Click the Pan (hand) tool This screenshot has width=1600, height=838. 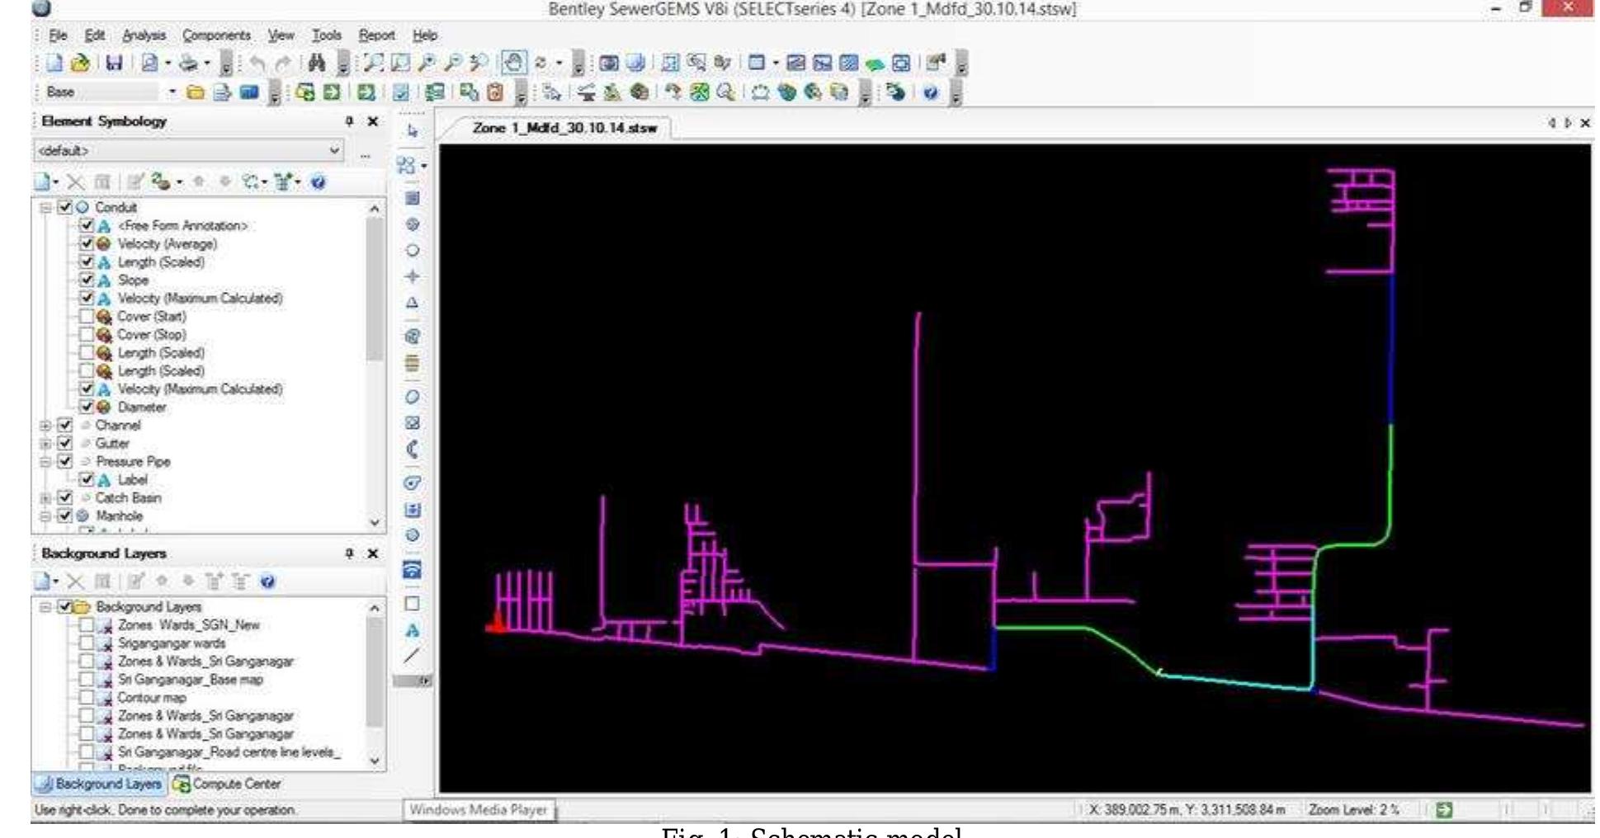[515, 62]
